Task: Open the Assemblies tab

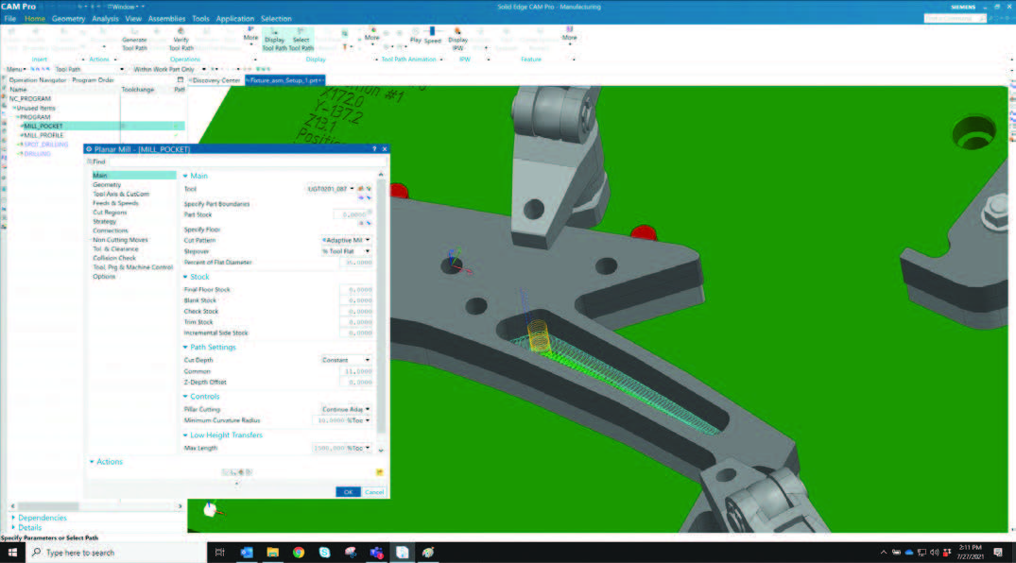Action: (166, 19)
